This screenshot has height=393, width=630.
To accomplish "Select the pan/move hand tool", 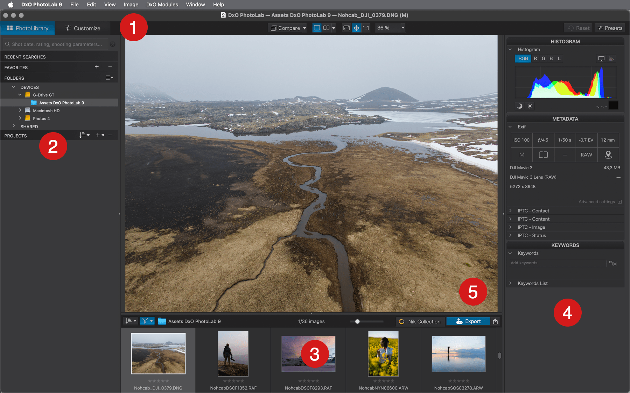I will (x=356, y=28).
